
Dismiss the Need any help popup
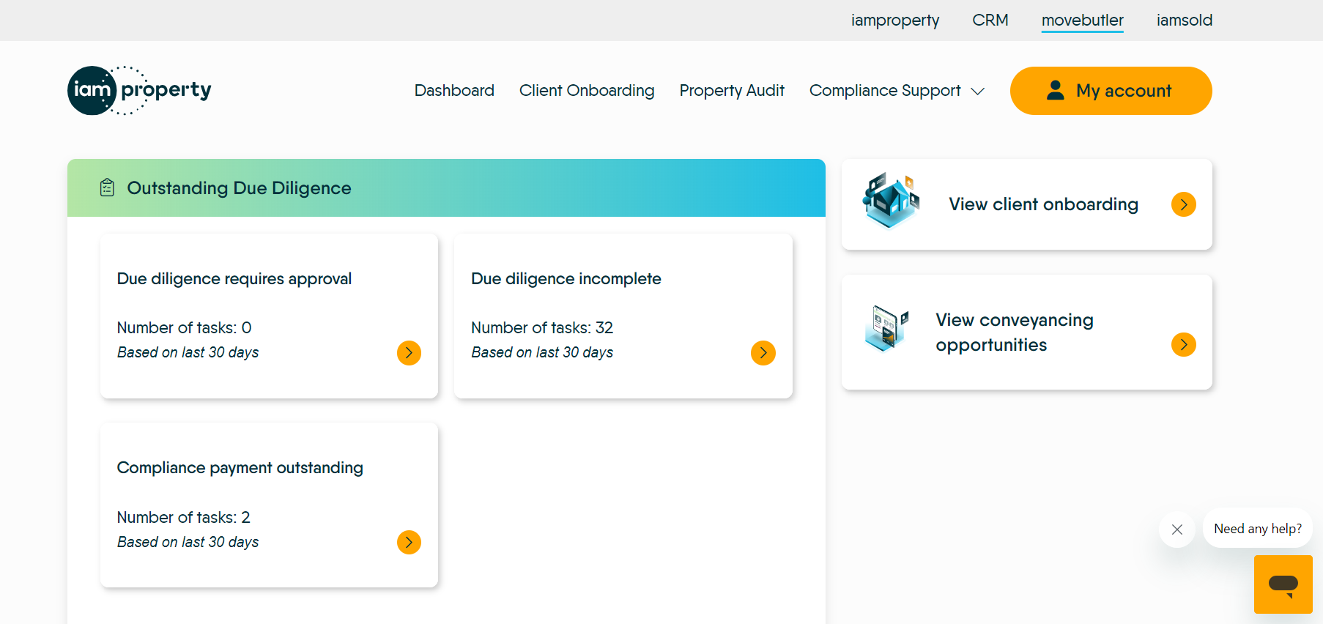tap(1176, 530)
